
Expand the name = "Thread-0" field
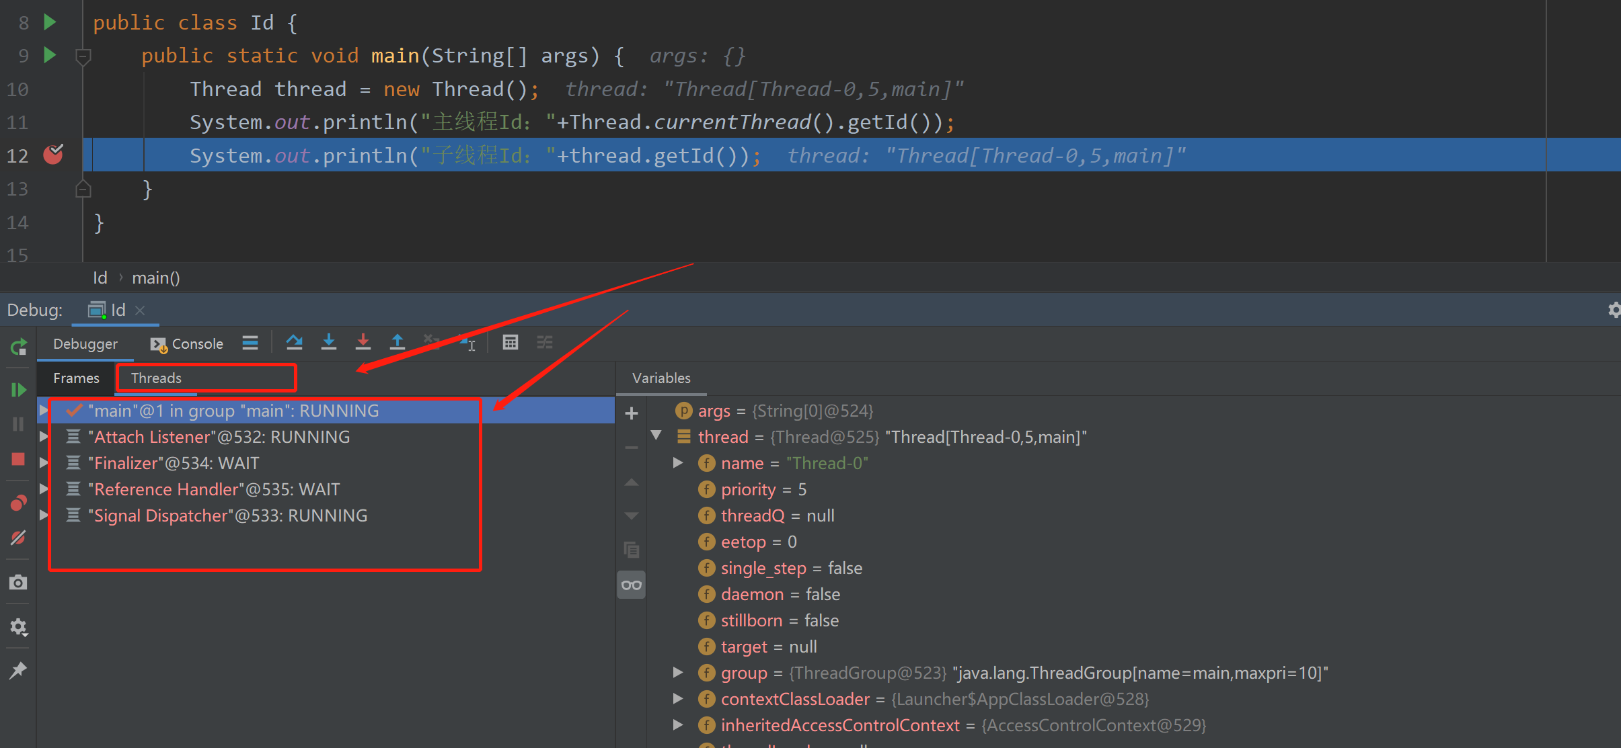coord(678,462)
